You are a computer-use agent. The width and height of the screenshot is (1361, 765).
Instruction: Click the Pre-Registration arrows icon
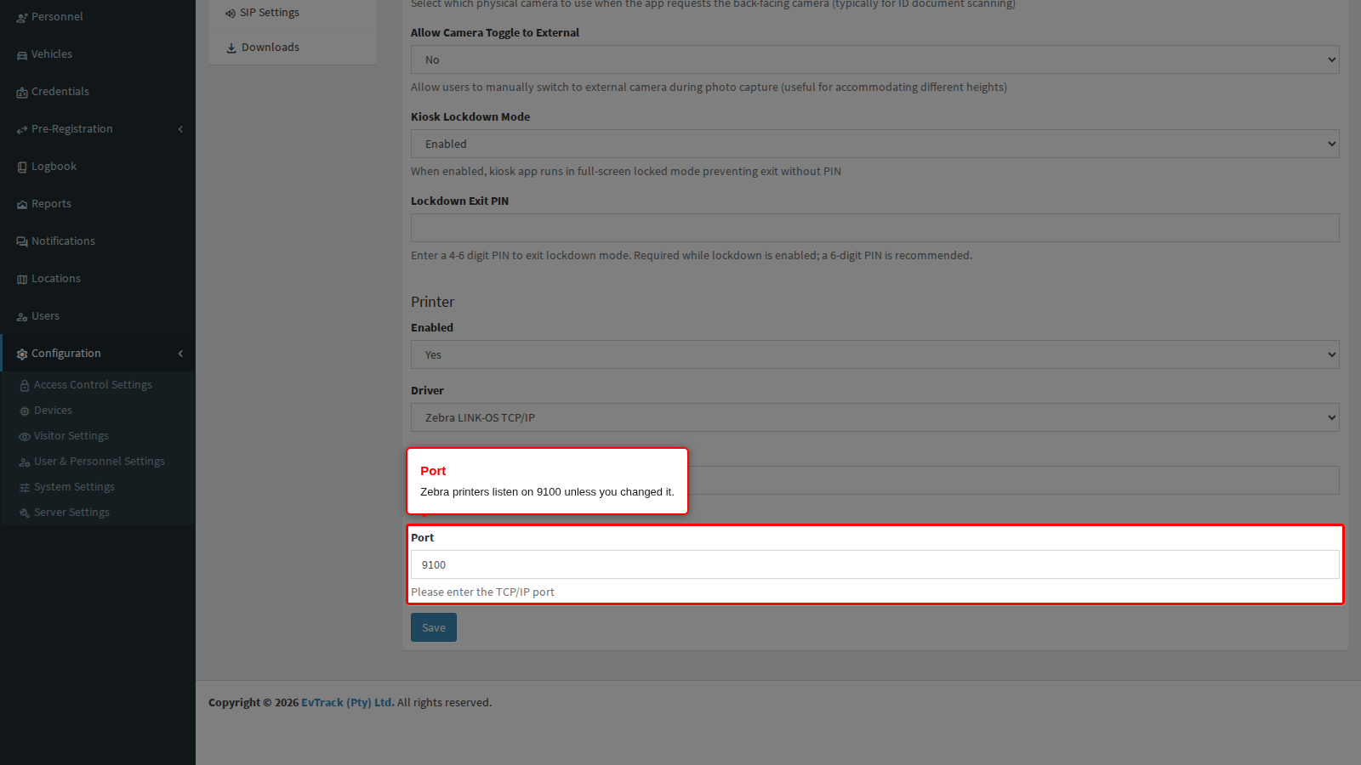point(22,130)
